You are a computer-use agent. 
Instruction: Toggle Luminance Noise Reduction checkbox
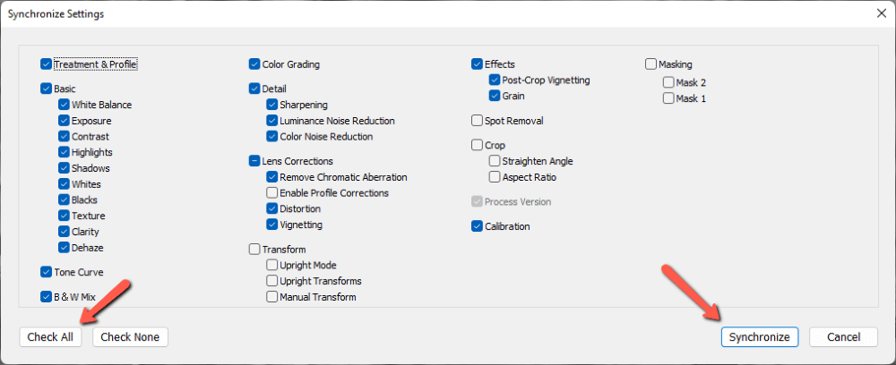(x=272, y=121)
